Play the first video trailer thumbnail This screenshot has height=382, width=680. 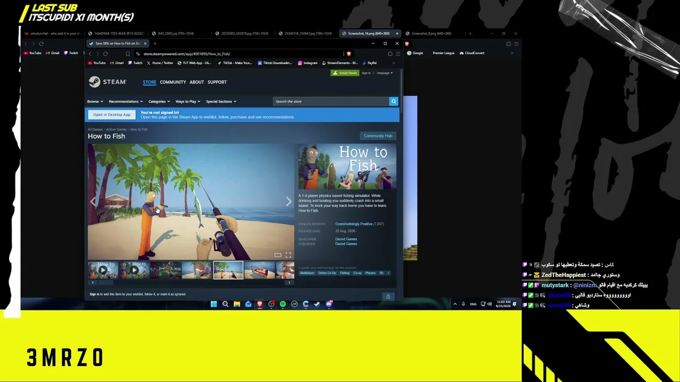pos(103,270)
